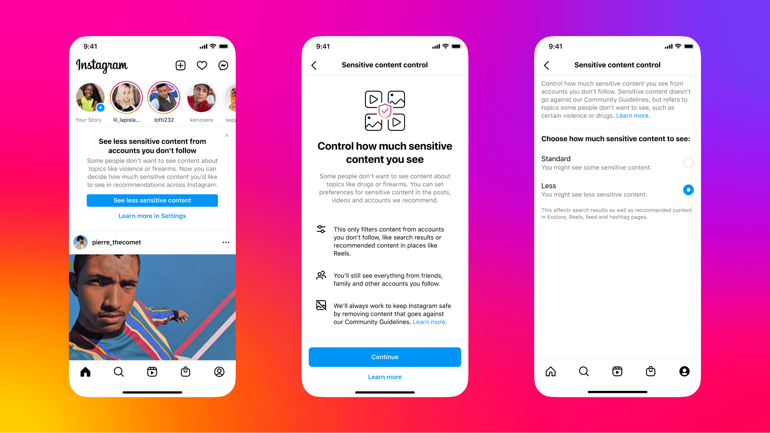The width and height of the screenshot is (770, 433).
Task: Tap the Shop icon in navigation bar
Action: click(186, 371)
